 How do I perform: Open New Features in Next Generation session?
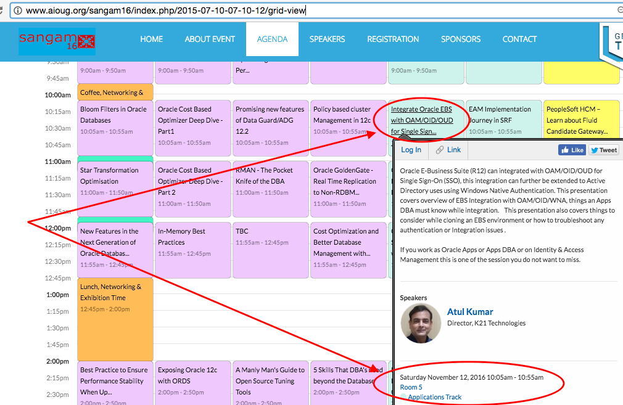click(115, 250)
